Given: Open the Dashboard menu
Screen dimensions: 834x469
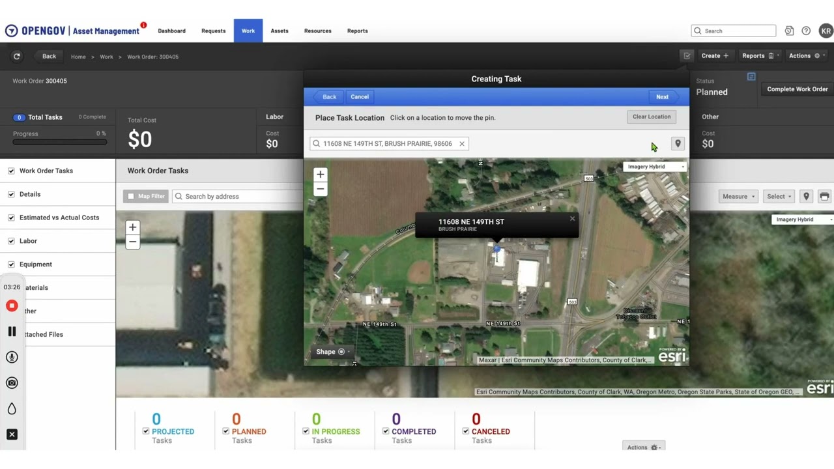Looking at the screenshot, I should point(171,31).
